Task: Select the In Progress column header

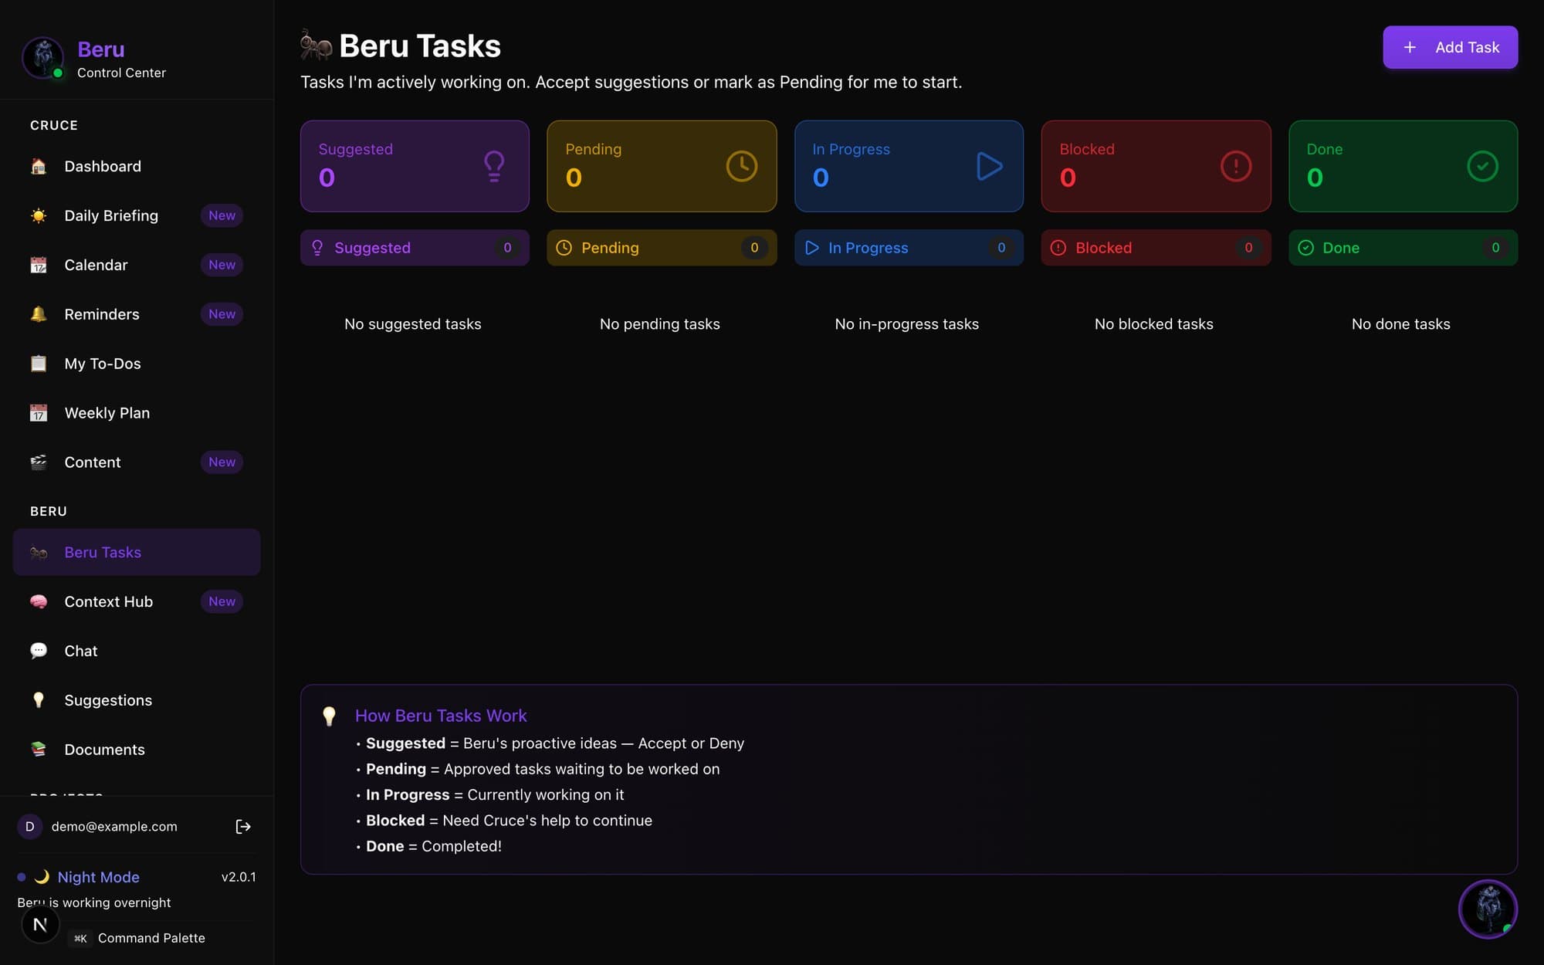Action: pos(909,248)
